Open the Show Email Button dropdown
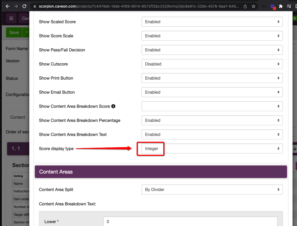The width and height of the screenshot is (297, 226). [212, 92]
